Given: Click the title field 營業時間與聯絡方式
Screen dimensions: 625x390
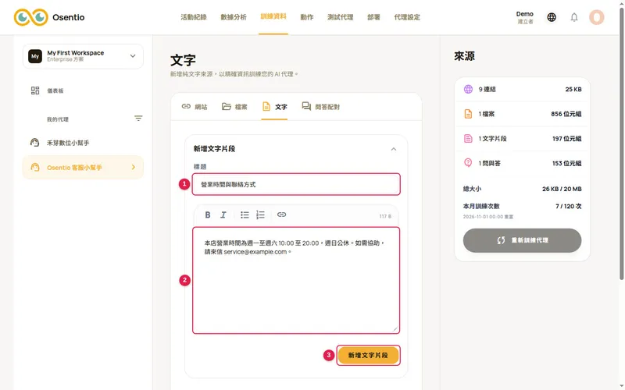Looking at the screenshot, I should pyautogui.click(x=296, y=184).
